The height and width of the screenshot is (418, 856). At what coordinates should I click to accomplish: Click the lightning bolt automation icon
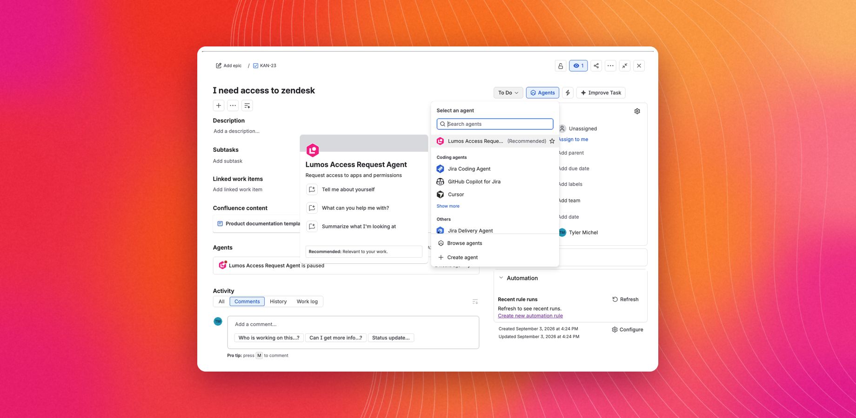click(x=568, y=93)
